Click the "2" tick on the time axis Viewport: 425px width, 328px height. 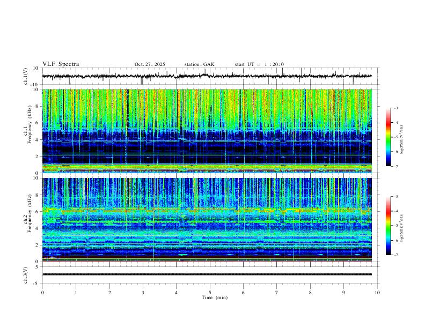click(109, 293)
